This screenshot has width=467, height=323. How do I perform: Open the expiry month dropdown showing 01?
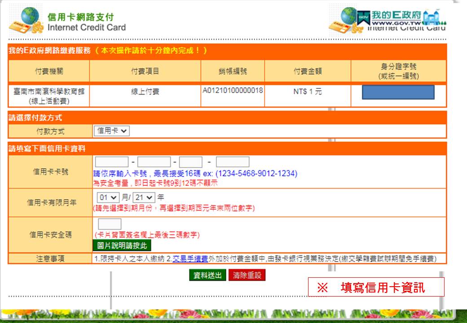tap(108, 197)
